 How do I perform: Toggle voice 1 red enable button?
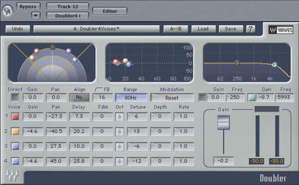15,117
